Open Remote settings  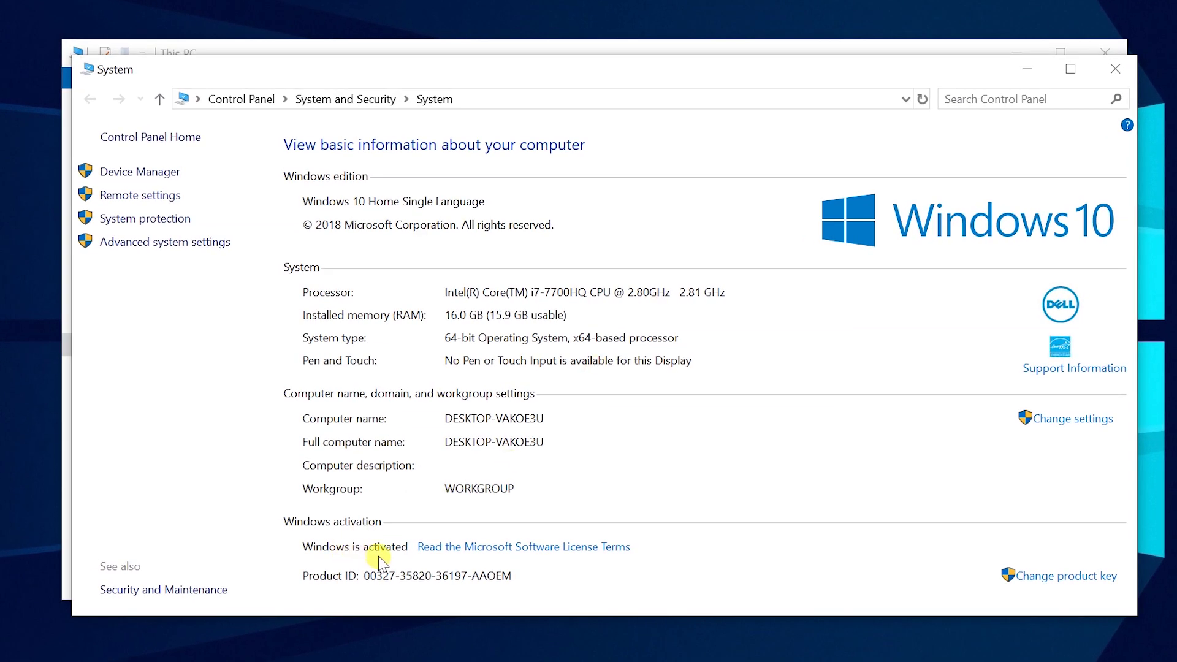pyautogui.click(x=140, y=195)
